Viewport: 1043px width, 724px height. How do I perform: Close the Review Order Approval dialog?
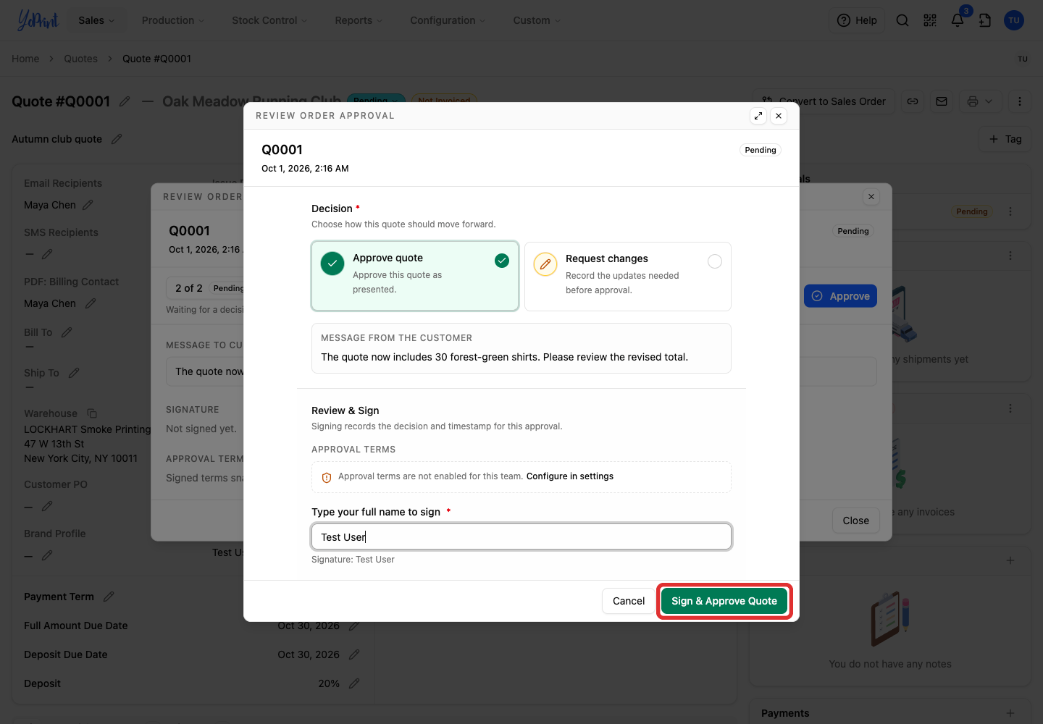[x=779, y=116]
